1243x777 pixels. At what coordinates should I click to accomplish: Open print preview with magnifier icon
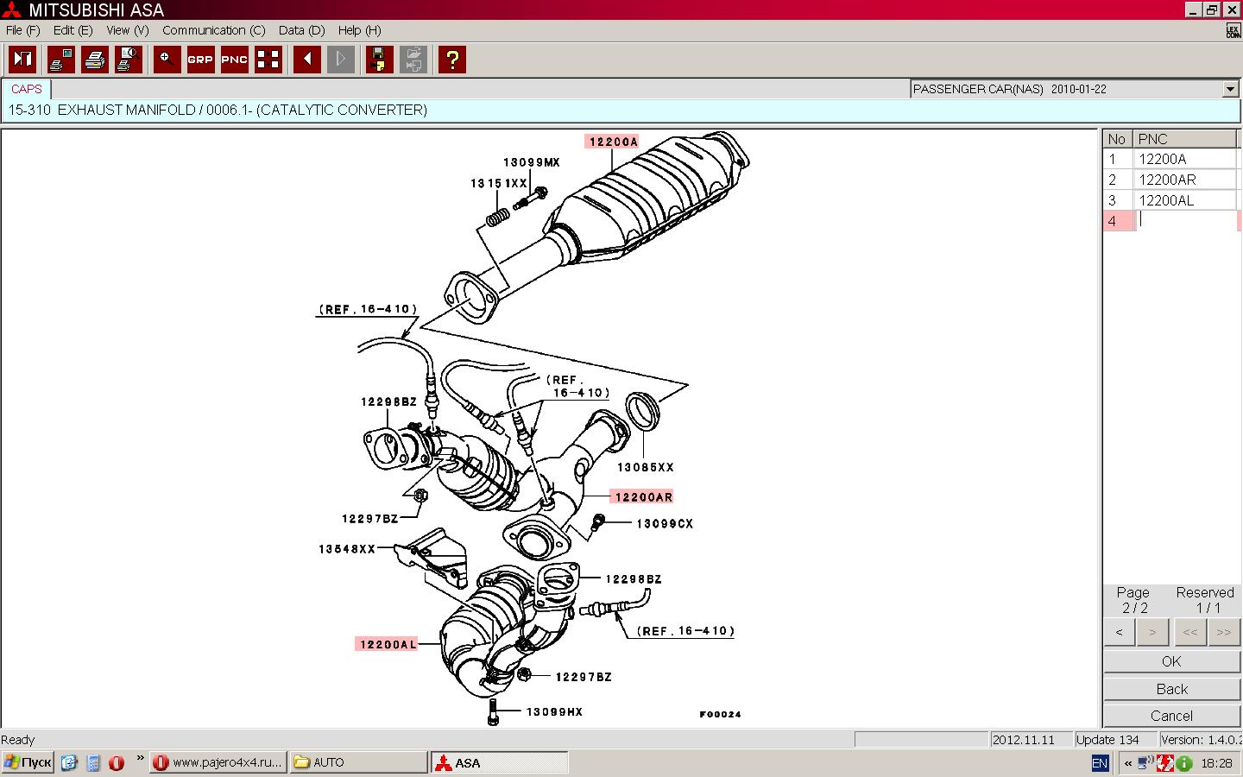pyautogui.click(x=129, y=60)
